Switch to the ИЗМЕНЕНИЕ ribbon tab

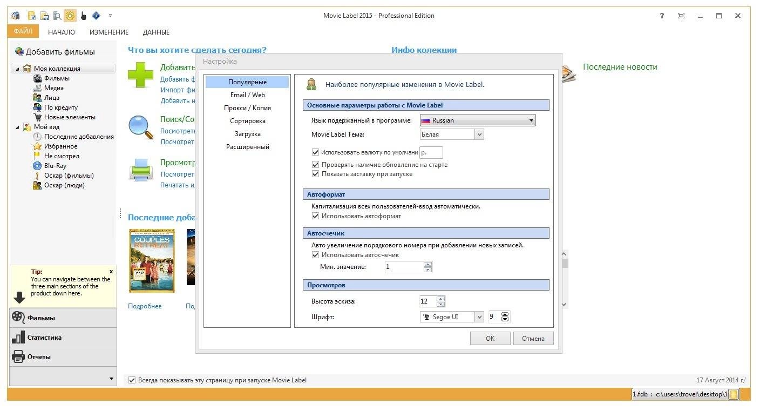pos(109,32)
